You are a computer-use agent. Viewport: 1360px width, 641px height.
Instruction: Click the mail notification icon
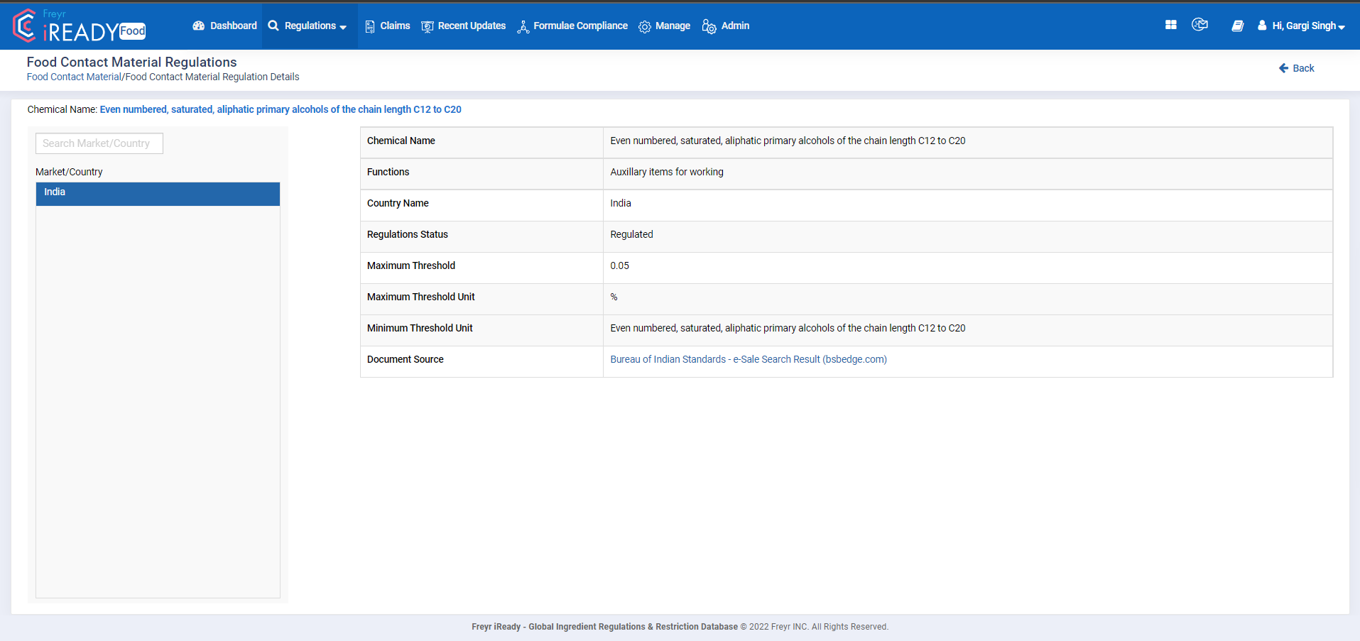[x=1200, y=24]
